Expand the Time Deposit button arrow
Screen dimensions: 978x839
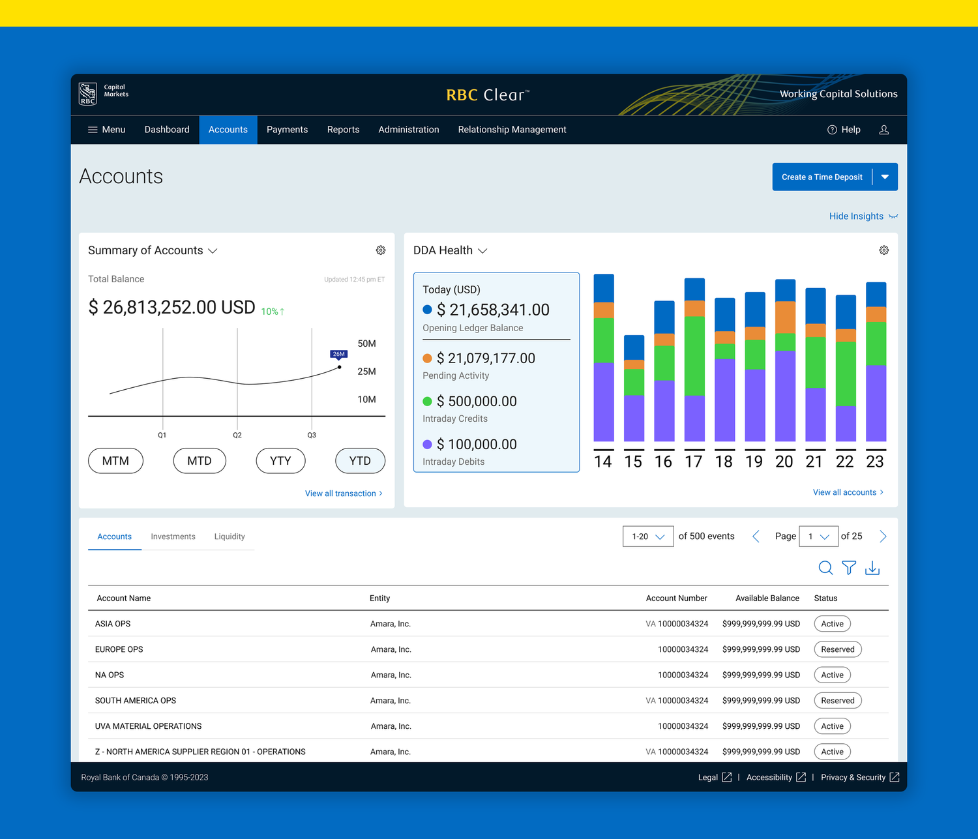tap(885, 177)
